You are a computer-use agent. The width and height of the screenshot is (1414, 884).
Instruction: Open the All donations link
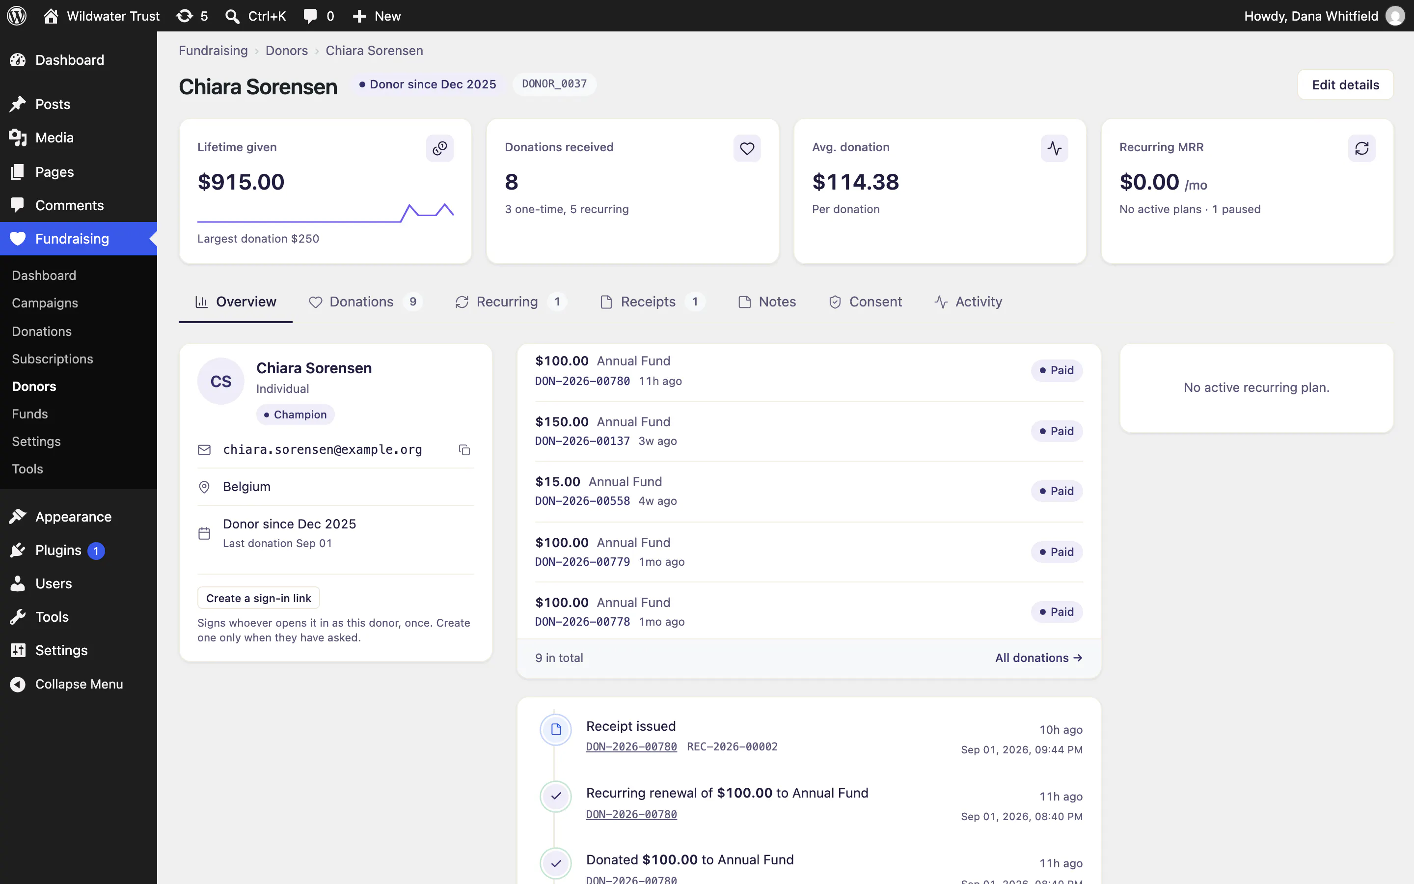coord(1038,658)
